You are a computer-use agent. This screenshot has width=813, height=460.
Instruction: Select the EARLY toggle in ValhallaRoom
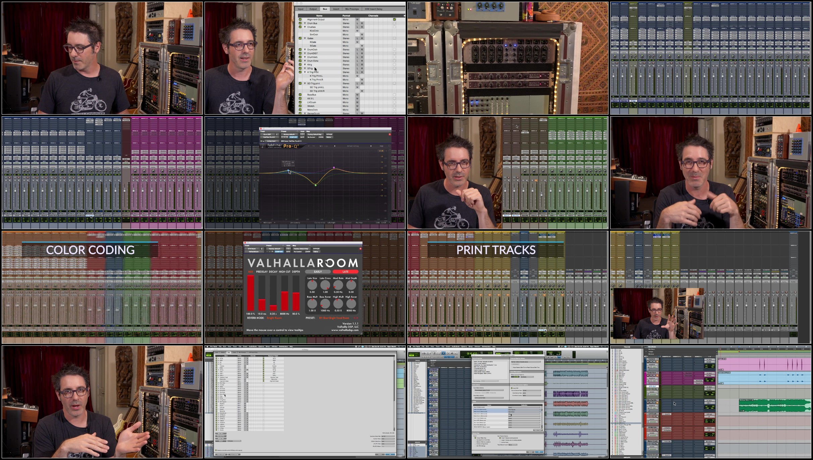click(318, 272)
